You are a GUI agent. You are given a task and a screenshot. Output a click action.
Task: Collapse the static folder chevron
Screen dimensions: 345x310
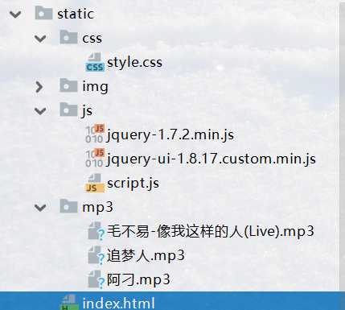15,14
